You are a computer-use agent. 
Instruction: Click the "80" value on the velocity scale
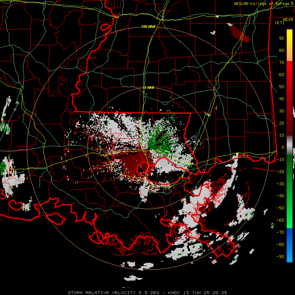282,50
